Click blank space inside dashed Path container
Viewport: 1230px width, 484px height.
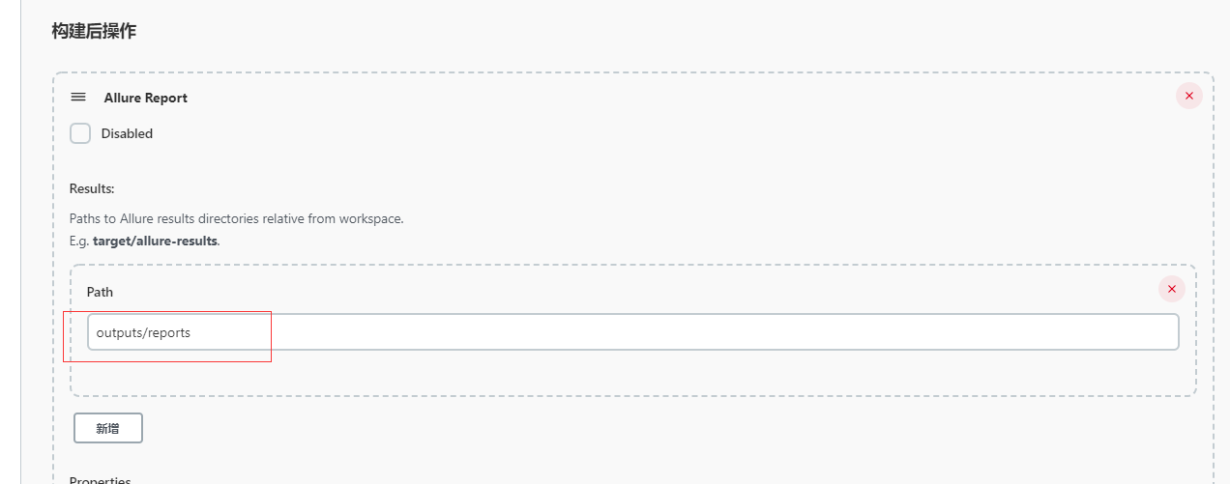click(629, 375)
